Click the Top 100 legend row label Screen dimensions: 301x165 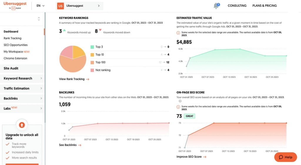coord(101,62)
